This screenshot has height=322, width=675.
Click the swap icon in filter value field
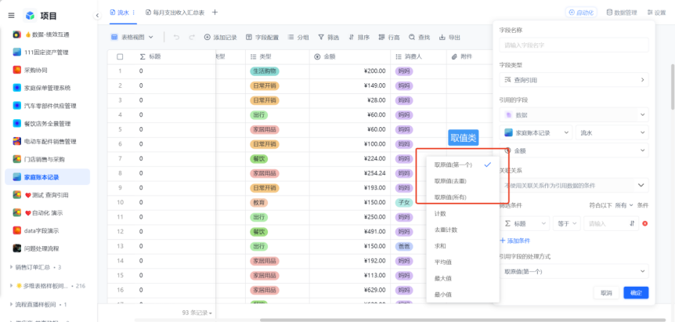632,223
